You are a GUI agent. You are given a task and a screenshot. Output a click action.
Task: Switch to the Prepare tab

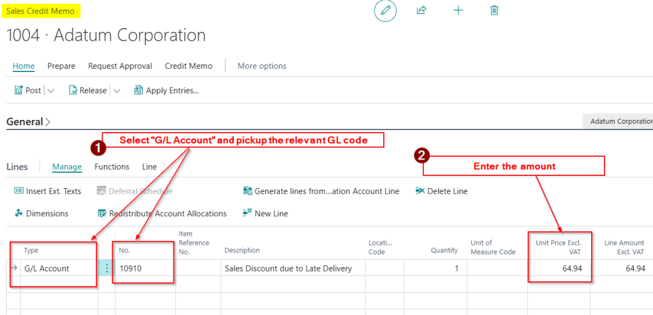pos(61,66)
